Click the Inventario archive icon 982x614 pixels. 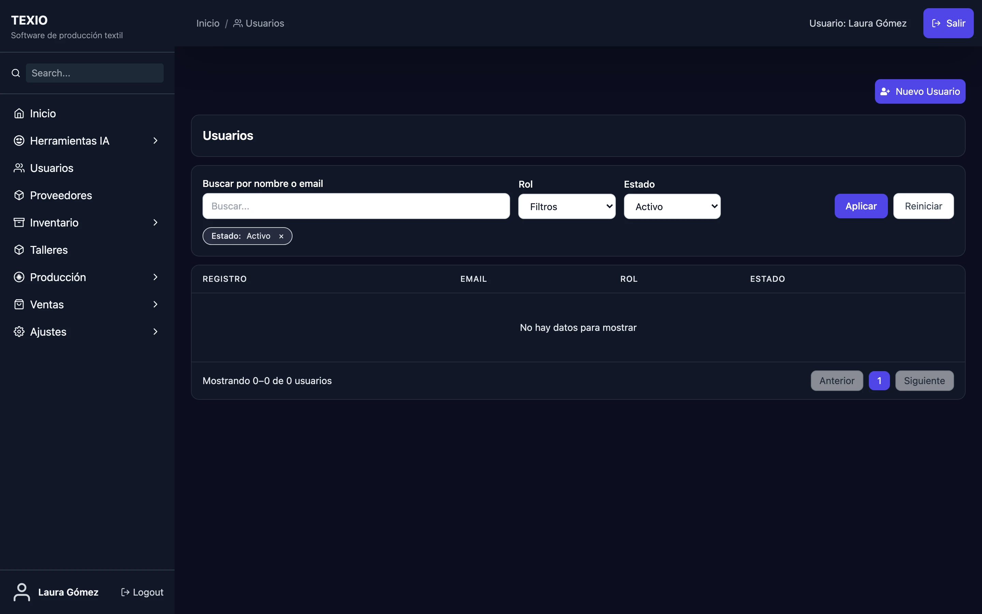(19, 222)
